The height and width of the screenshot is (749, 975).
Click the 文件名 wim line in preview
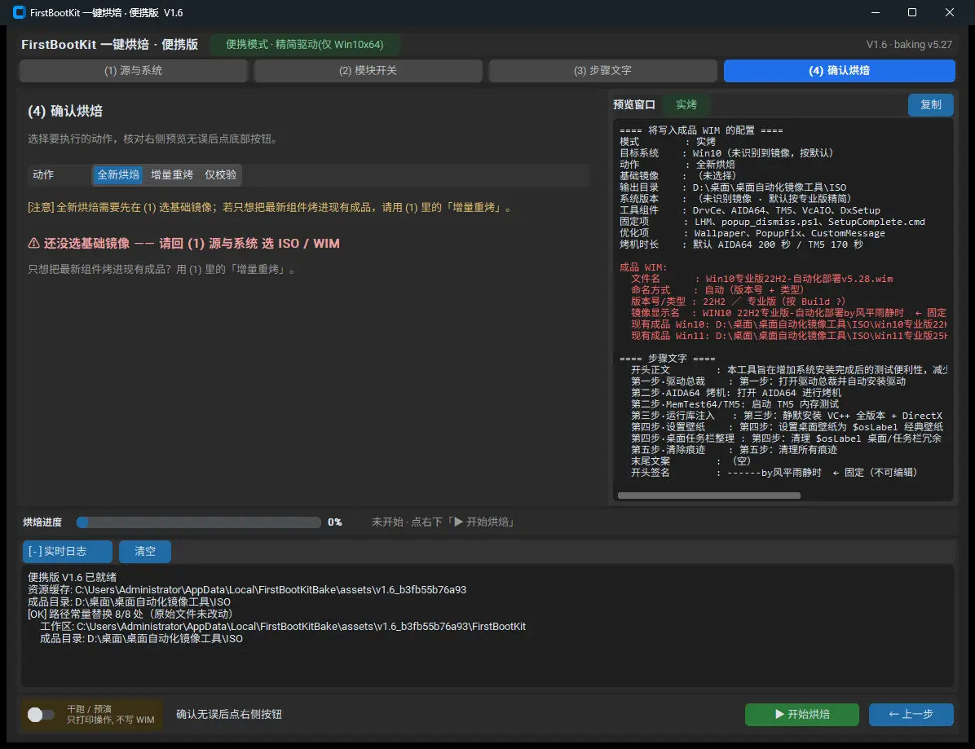pyautogui.click(x=761, y=279)
